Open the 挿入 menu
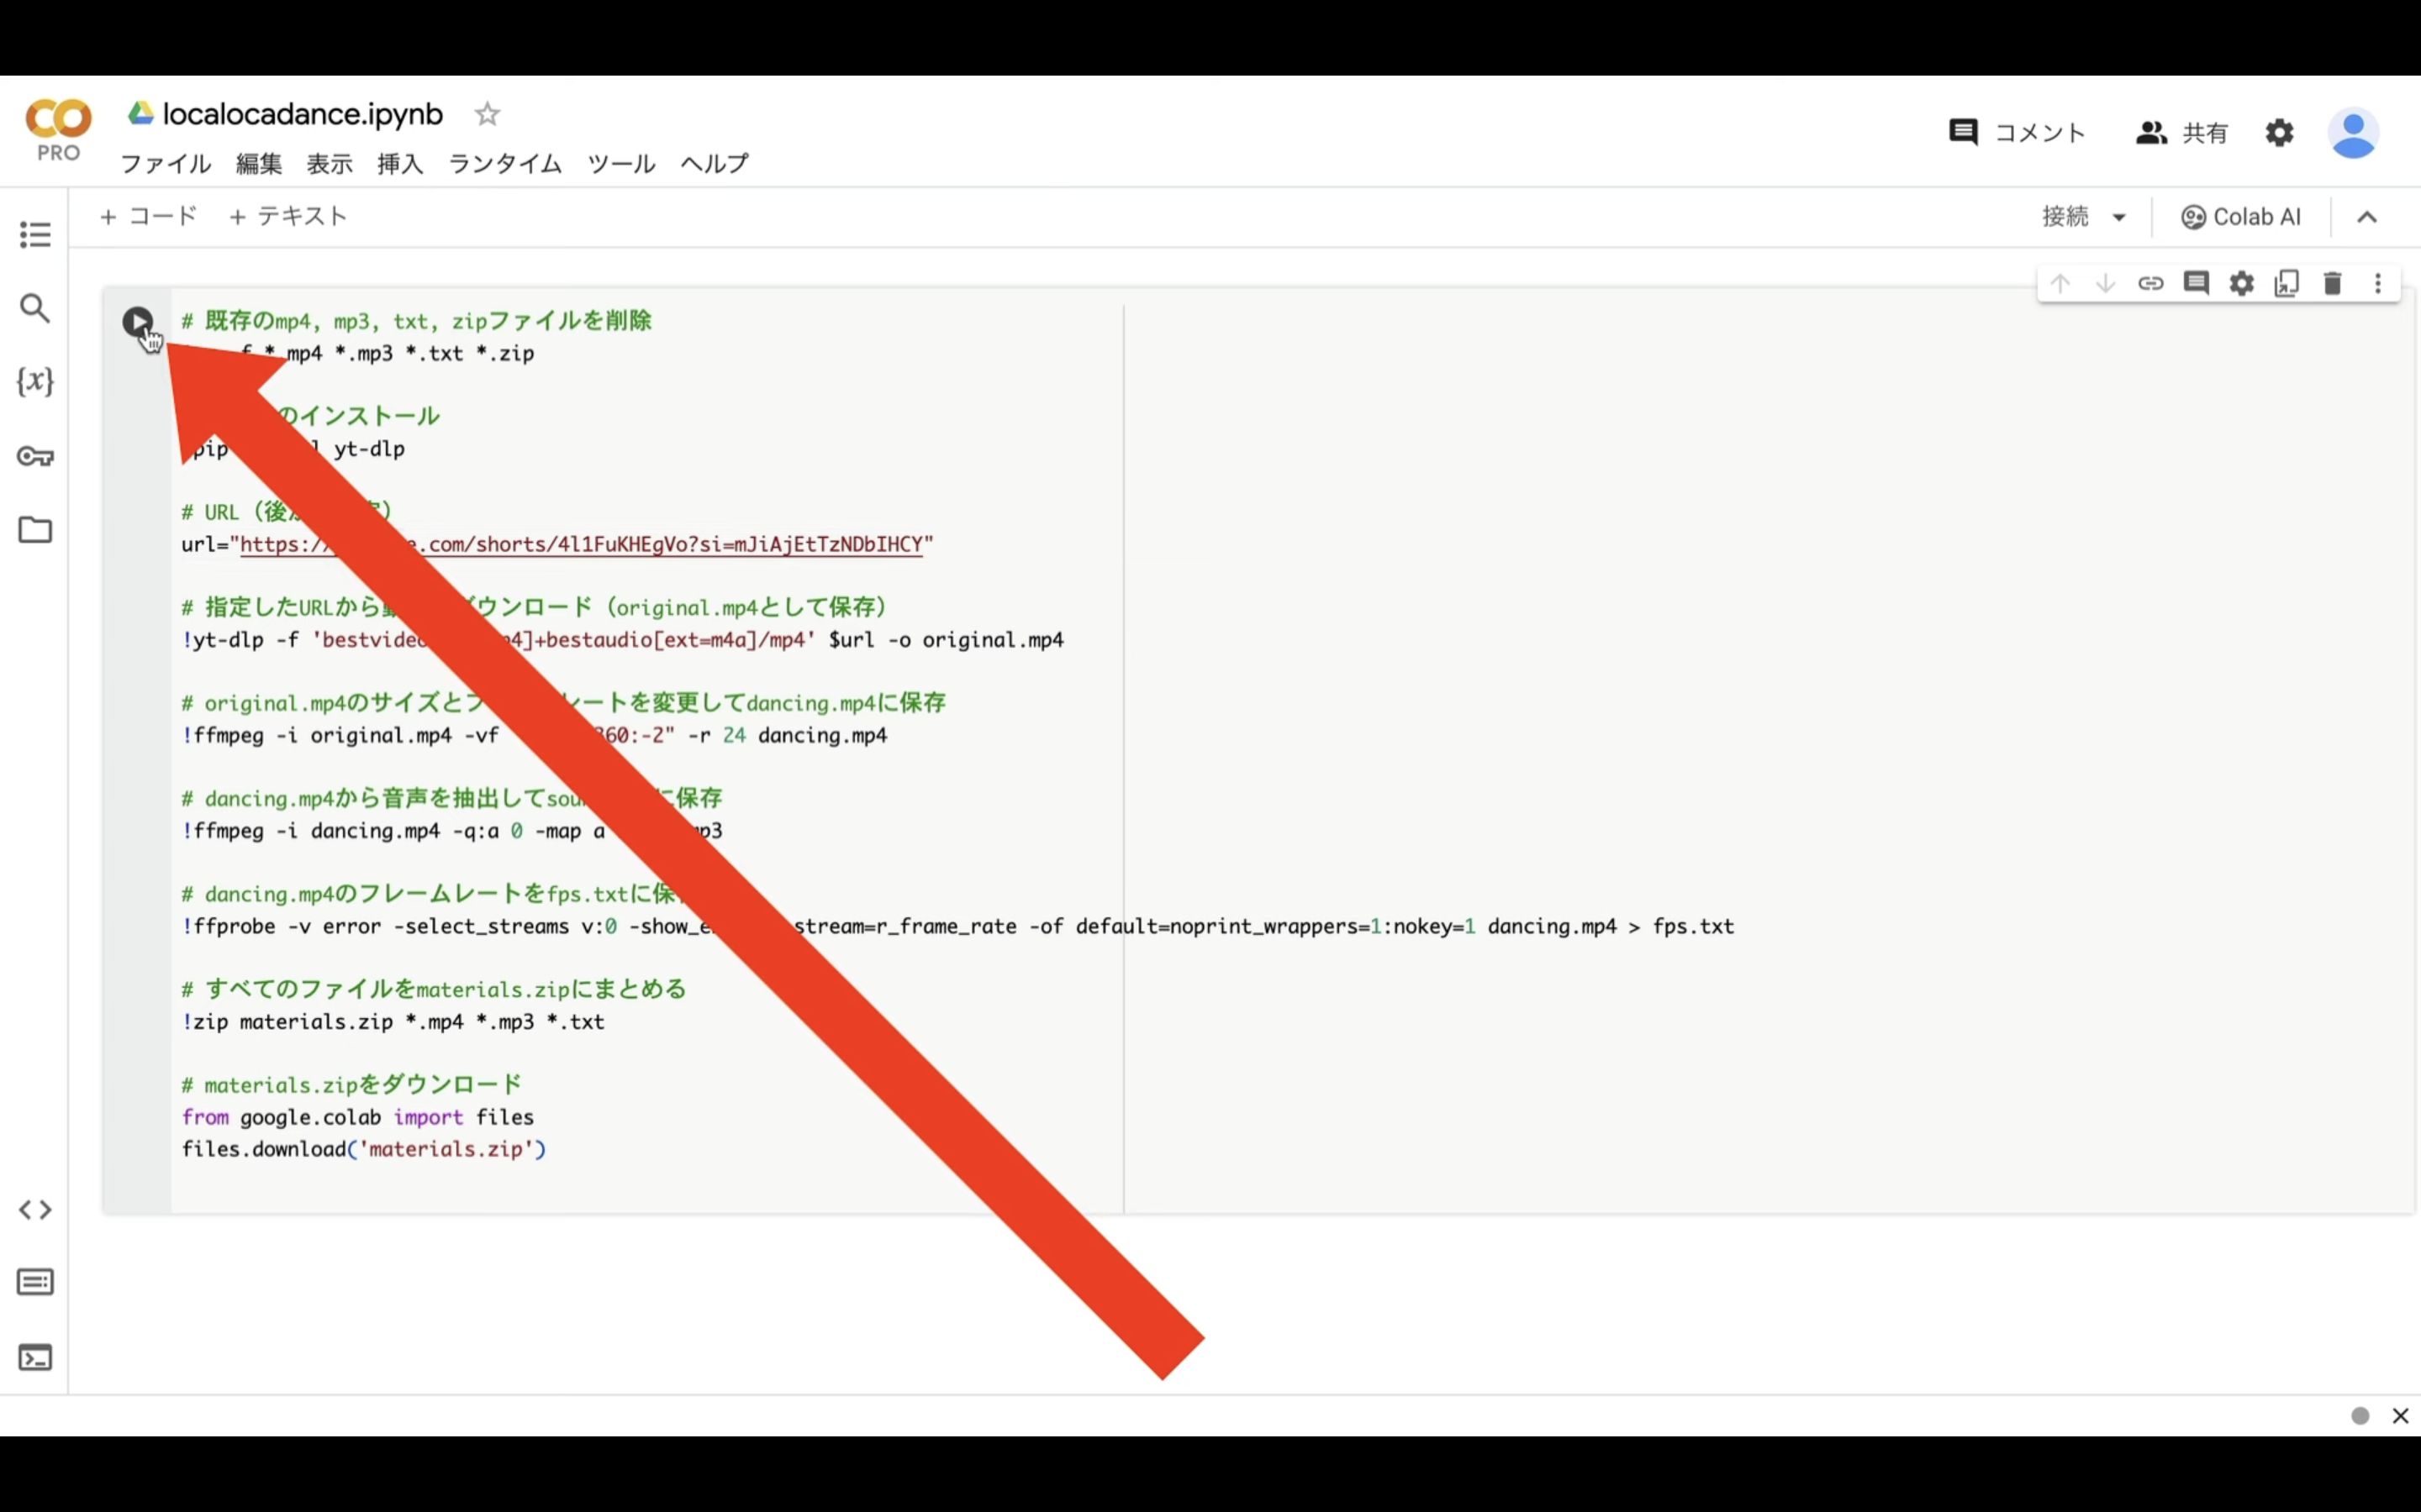2421x1512 pixels. pyautogui.click(x=400, y=163)
